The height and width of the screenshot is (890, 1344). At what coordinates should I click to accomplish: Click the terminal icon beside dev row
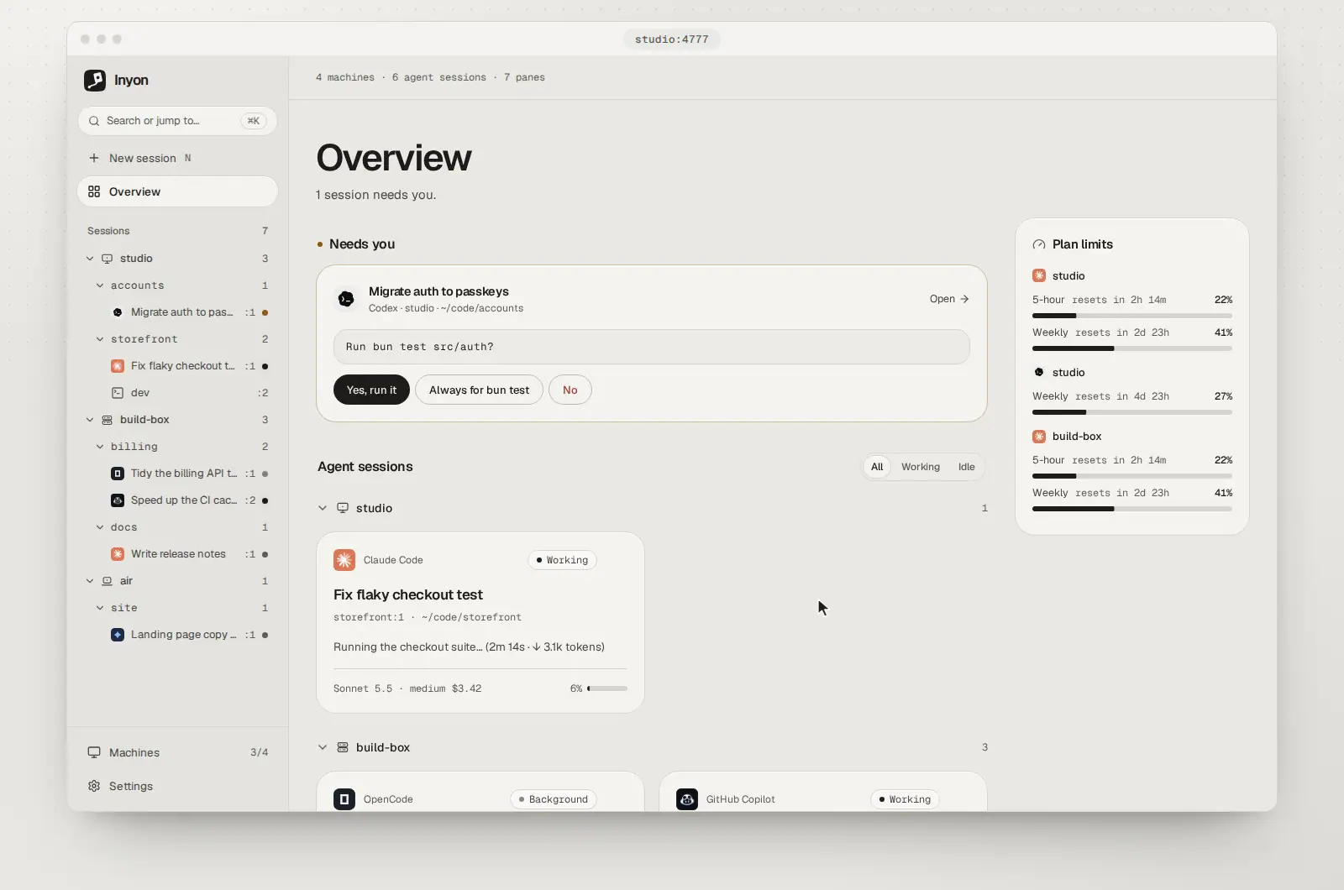tap(118, 393)
